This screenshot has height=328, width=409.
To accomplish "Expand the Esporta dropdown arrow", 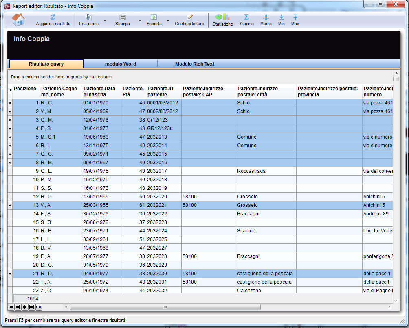I will click(x=168, y=20).
